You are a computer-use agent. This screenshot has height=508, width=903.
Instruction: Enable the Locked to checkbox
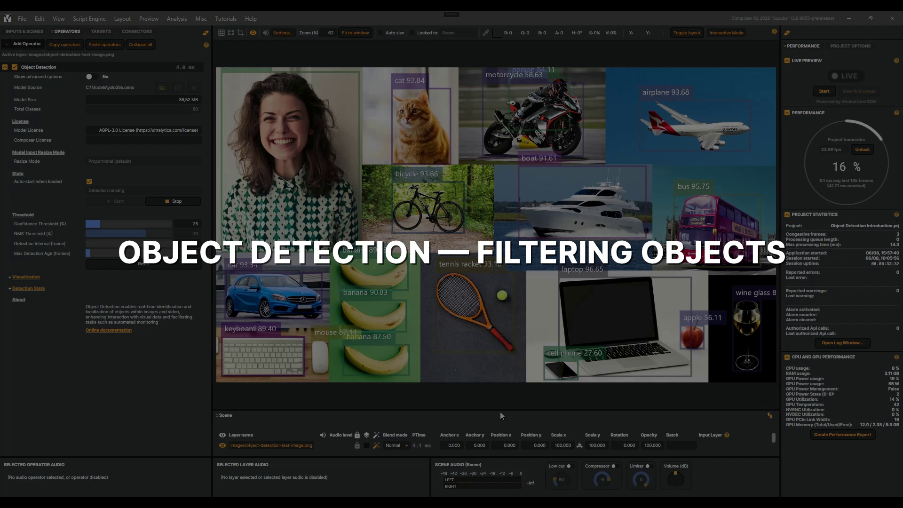412,33
